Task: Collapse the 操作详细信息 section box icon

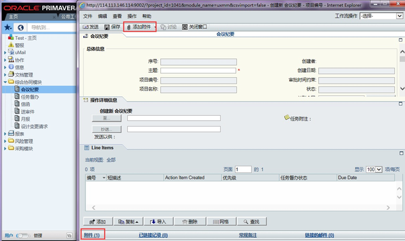Action: coord(401,104)
